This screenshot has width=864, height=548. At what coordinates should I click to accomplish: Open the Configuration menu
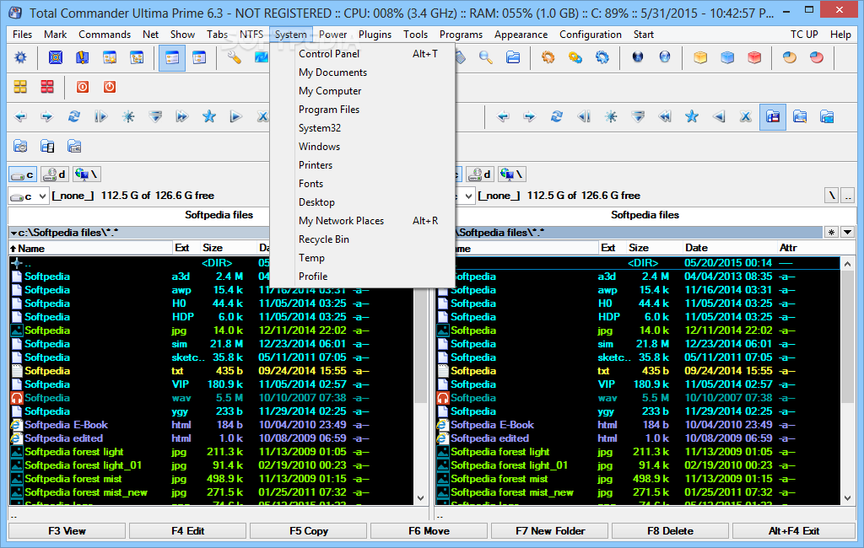click(590, 35)
